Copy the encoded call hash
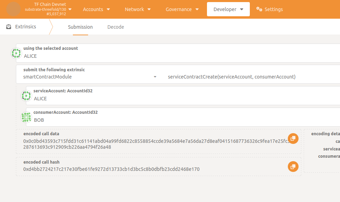This screenshot has height=202, width=340. [x=293, y=166]
